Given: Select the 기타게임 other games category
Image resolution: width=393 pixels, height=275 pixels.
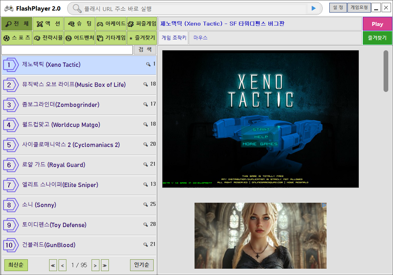Looking at the screenshot, I should (x=111, y=38).
